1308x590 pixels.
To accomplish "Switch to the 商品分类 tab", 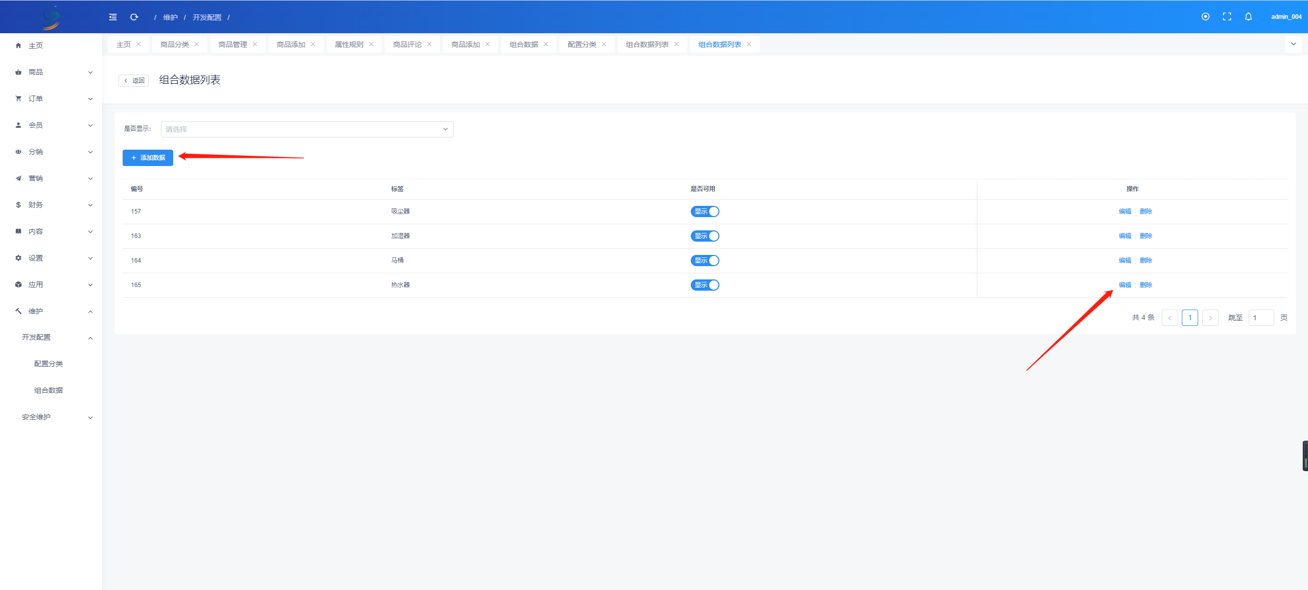I will click(175, 44).
